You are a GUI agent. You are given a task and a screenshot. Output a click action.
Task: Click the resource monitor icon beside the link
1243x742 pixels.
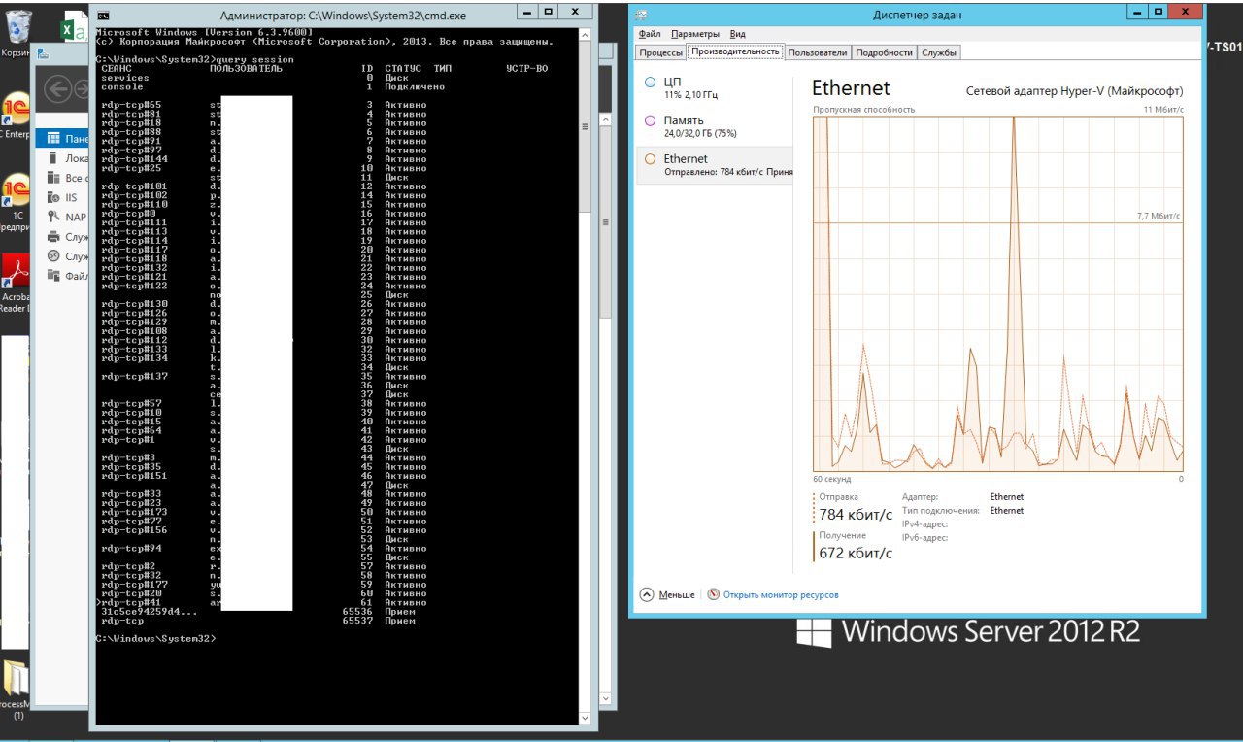click(x=714, y=594)
